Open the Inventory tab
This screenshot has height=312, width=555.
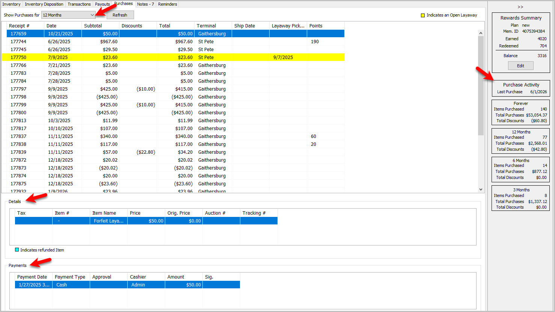[x=11, y=4]
